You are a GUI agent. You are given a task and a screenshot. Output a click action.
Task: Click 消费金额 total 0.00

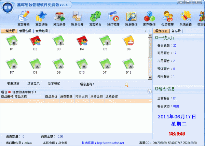[60, 136]
